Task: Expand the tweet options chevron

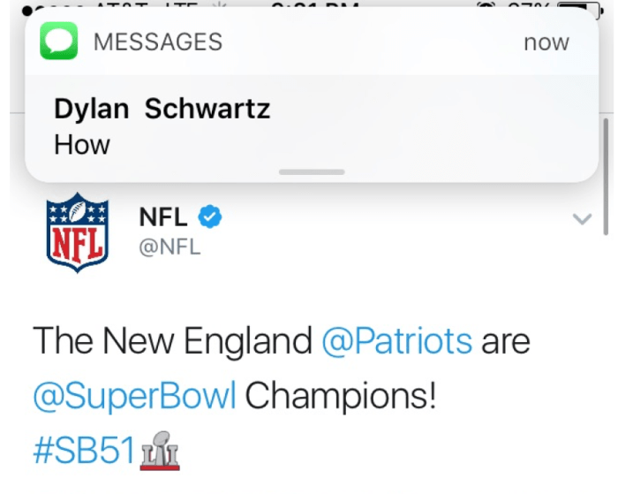Action: [582, 219]
